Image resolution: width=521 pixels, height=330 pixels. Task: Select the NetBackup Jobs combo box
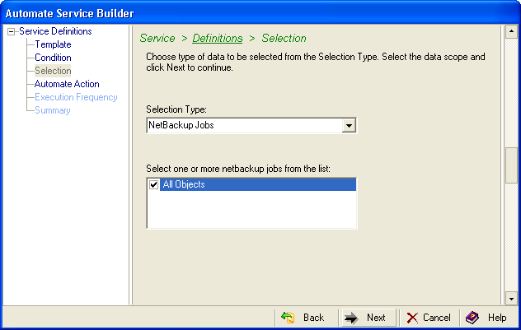251,125
